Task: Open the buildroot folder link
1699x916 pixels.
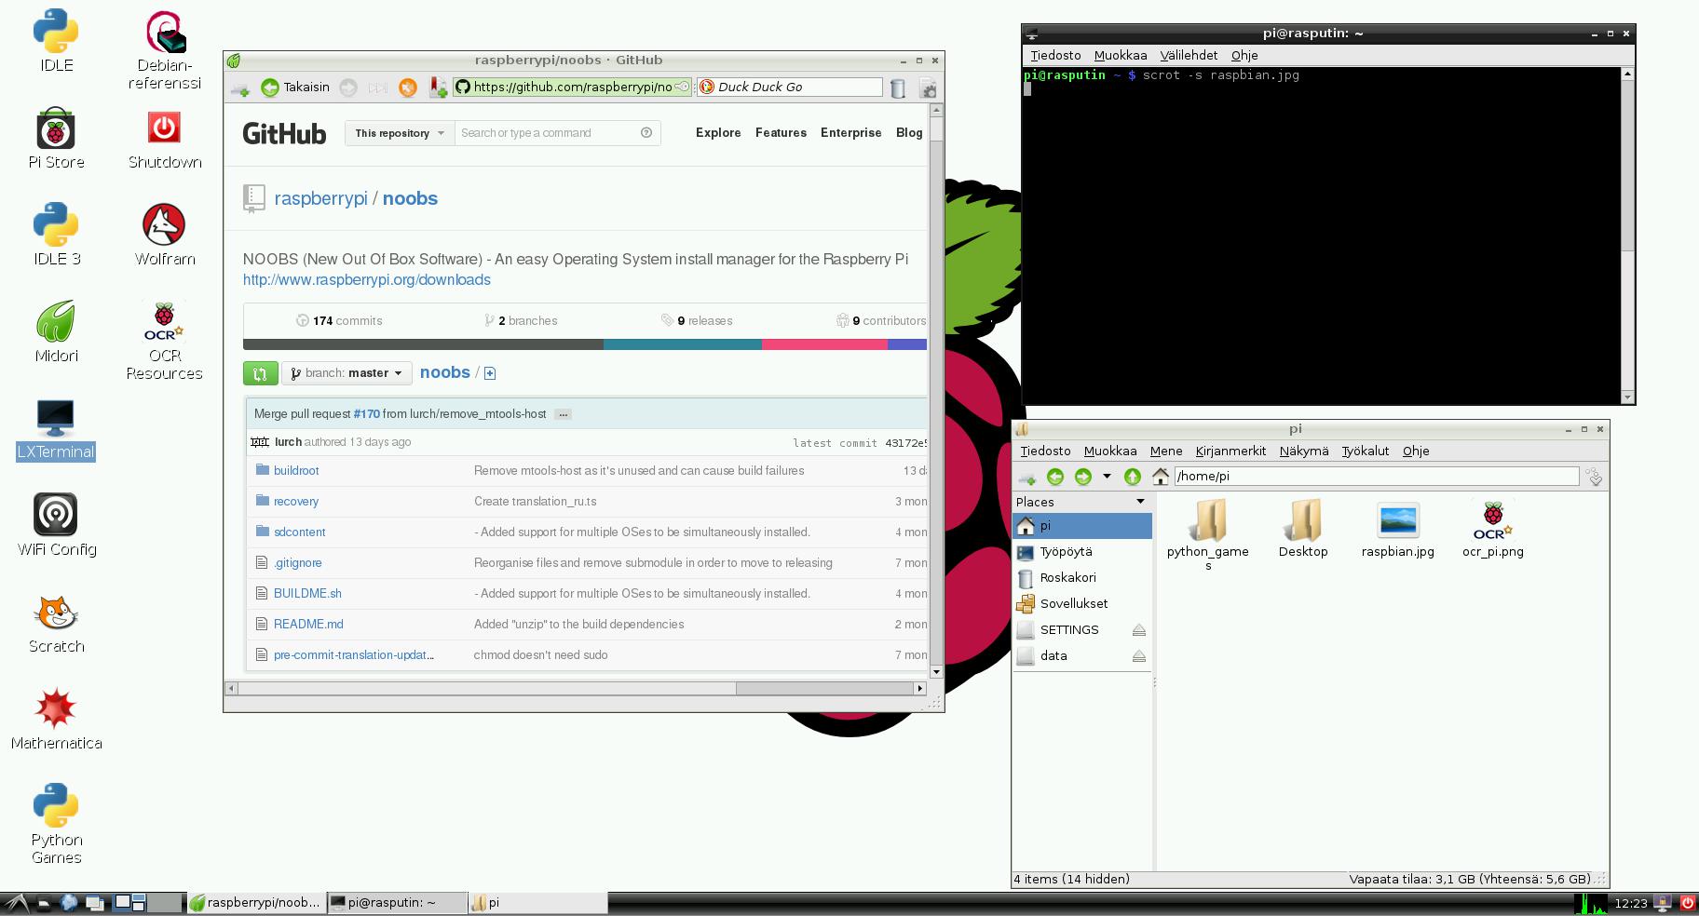Action: click(296, 471)
